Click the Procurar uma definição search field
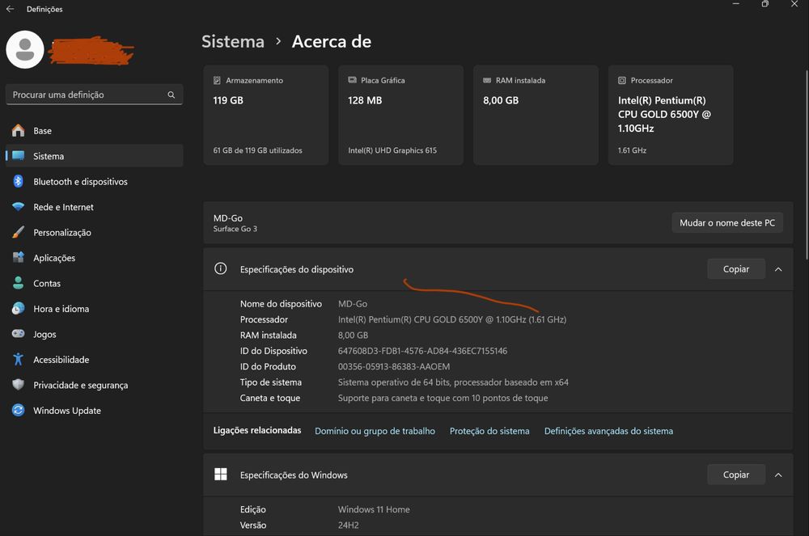This screenshot has width=809, height=536. (95, 95)
